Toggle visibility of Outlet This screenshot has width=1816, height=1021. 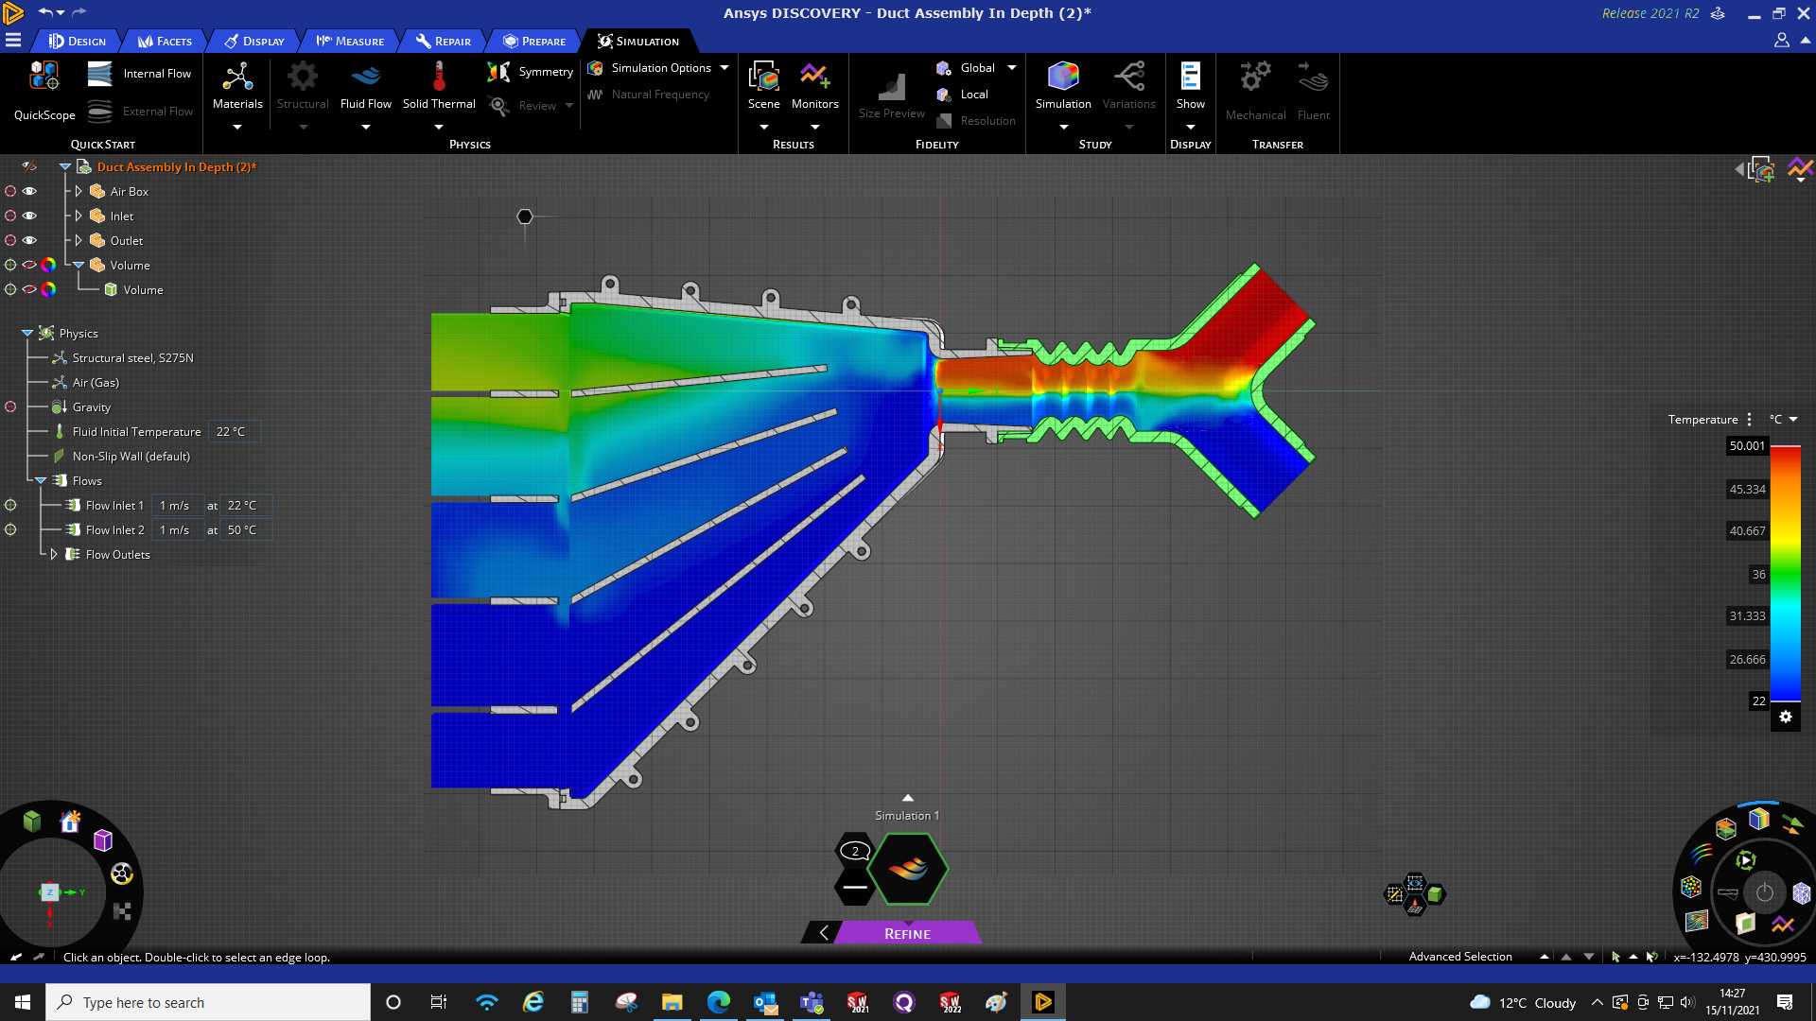[29, 240]
